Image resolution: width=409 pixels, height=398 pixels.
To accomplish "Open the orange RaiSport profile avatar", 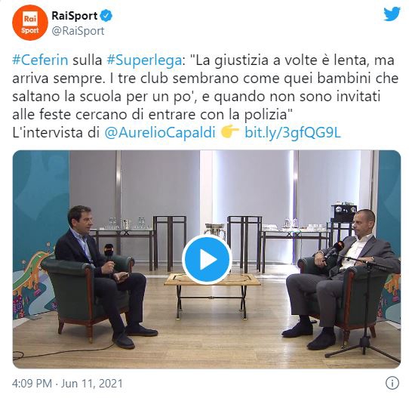I will [30, 23].
